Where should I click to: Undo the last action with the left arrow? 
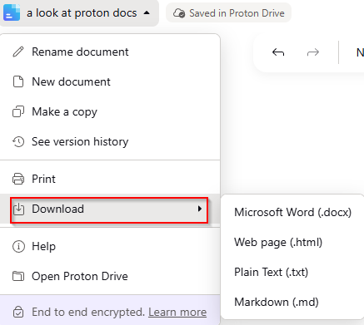[x=278, y=52]
